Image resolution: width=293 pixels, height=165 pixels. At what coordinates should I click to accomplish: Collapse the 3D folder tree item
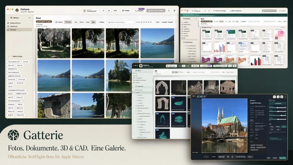click(135, 92)
